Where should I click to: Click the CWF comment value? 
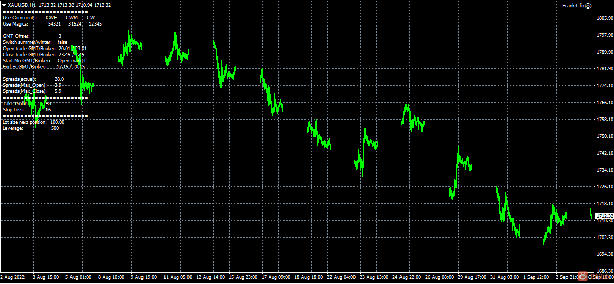tap(52, 17)
